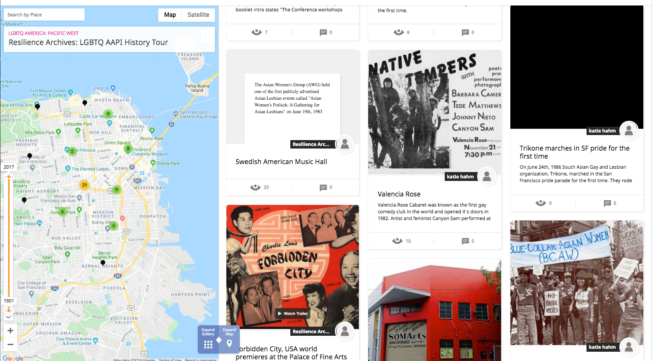The width and height of the screenshot is (653, 361).
Task: Open the Native Tempers Valencia Rose poster
Action: click(x=435, y=112)
